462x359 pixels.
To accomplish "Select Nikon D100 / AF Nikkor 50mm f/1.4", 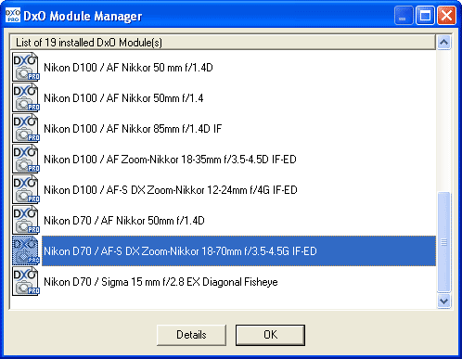I will 123,98.
